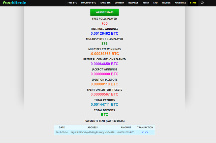
Task: Select the STATS menu item
Action: pyautogui.click(x=193, y=3)
